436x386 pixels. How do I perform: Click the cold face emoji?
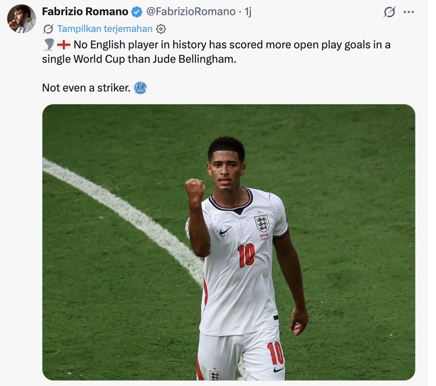141,88
